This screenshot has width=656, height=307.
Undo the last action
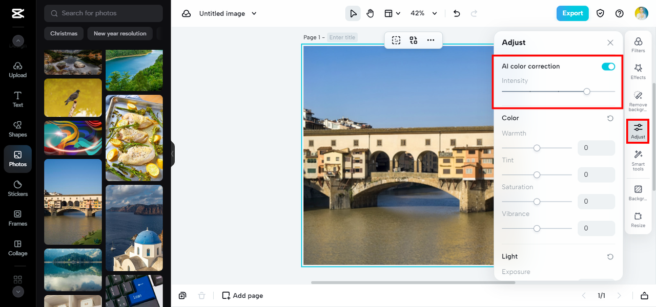tap(457, 13)
